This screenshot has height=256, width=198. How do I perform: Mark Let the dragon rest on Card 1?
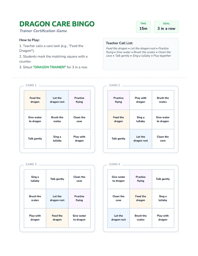coord(57,100)
